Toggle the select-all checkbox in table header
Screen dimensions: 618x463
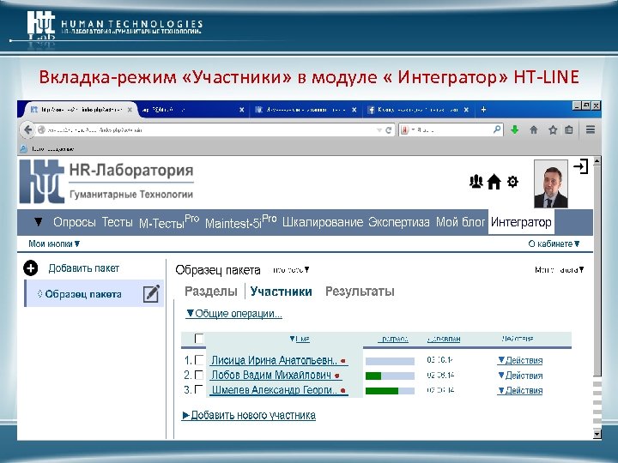(x=199, y=338)
